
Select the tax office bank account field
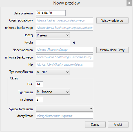tap(65, 28)
